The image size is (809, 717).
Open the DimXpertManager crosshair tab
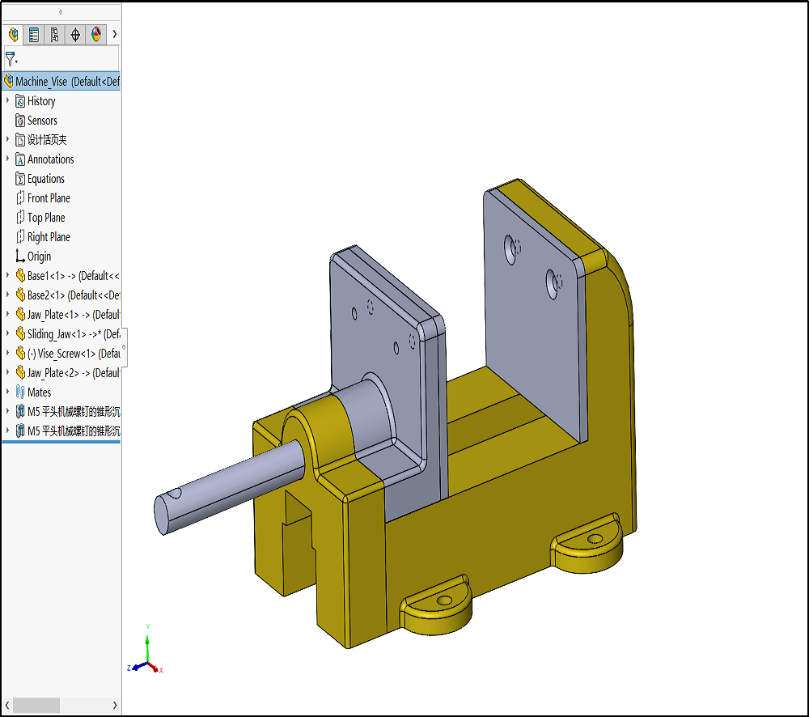[x=75, y=35]
